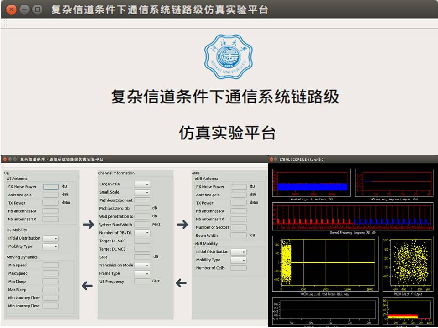Open UE Mobility Type dropdown

click(51, 246)
